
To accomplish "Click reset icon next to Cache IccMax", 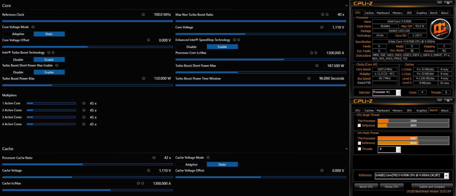I will point(143,183).
